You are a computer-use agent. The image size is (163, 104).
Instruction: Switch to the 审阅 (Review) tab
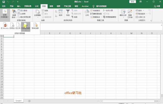51,6
